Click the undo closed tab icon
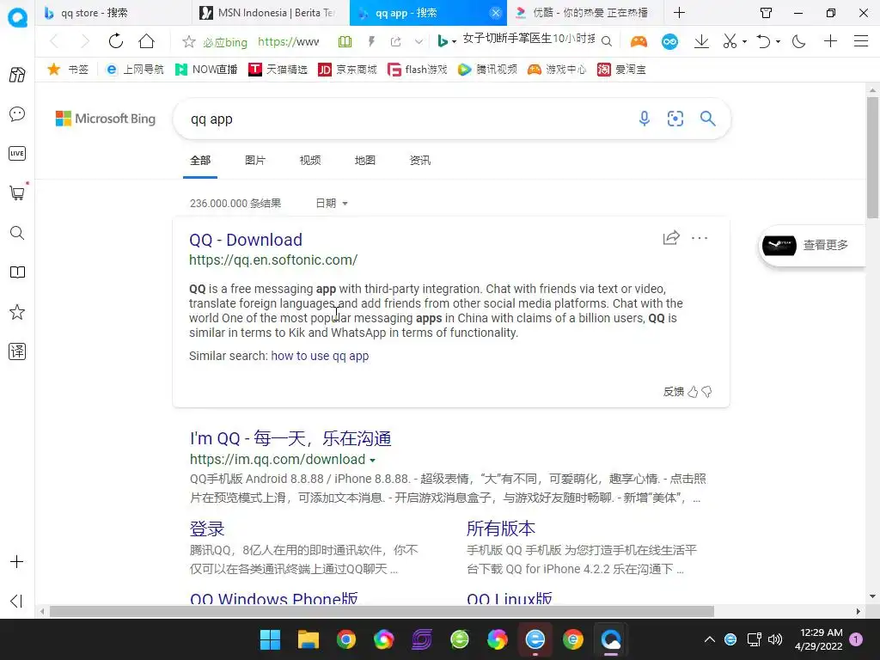Viewport: 880px width, 660px height. 763,41
